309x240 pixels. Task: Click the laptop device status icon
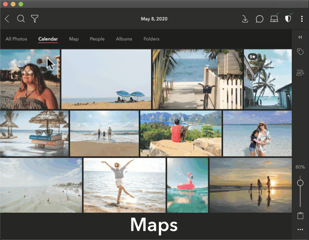click(274, 19)
